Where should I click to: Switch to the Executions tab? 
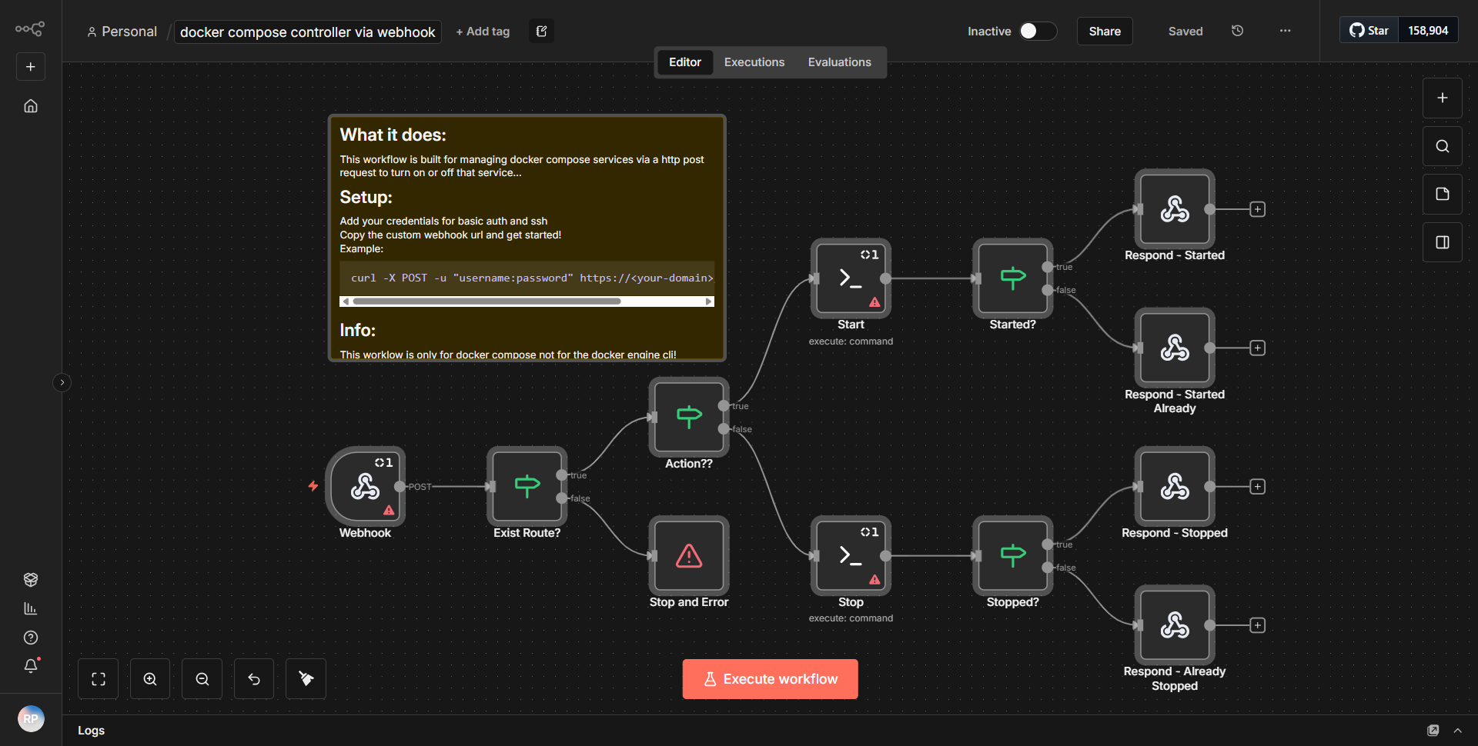point(754,62)
